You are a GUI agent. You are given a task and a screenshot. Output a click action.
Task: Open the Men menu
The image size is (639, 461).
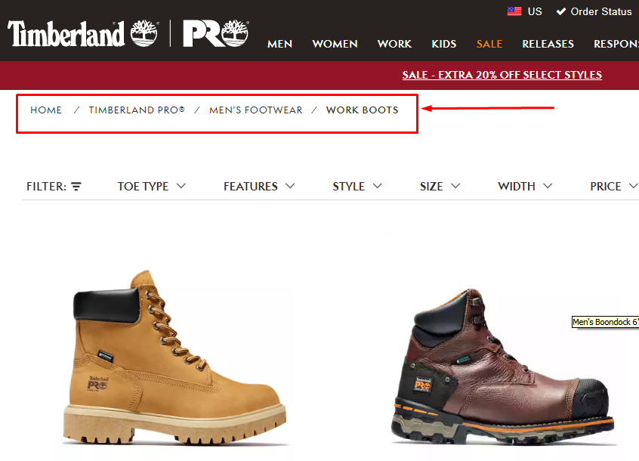pos(279,44)
